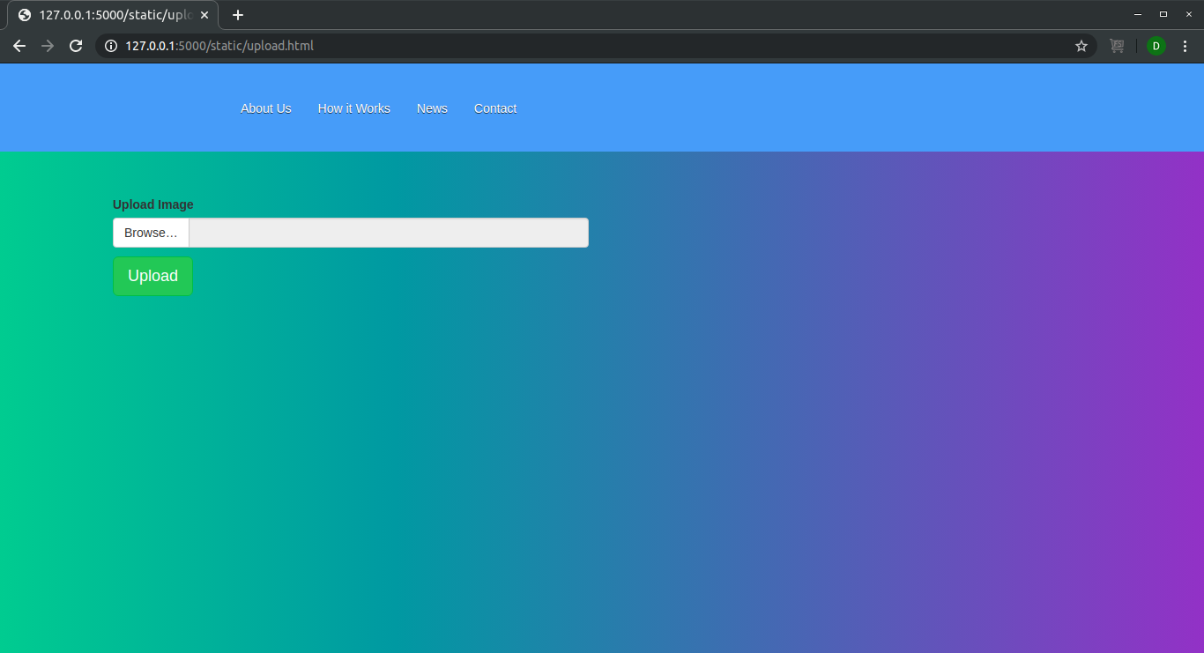Bookmark this page with the star icon
The height and width of the screenshot is (653, 1204).
(1081, 46)
